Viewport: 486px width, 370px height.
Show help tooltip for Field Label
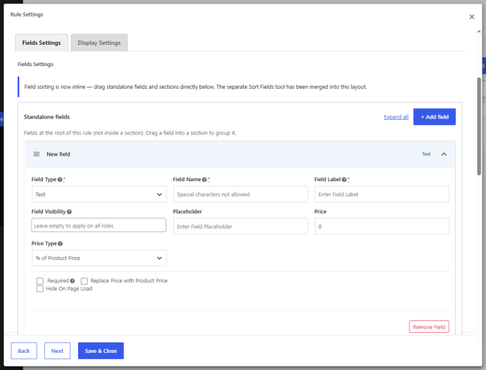pos(344,179)
